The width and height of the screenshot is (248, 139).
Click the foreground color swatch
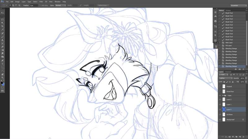pyautogui.click(x=2, y=83)
